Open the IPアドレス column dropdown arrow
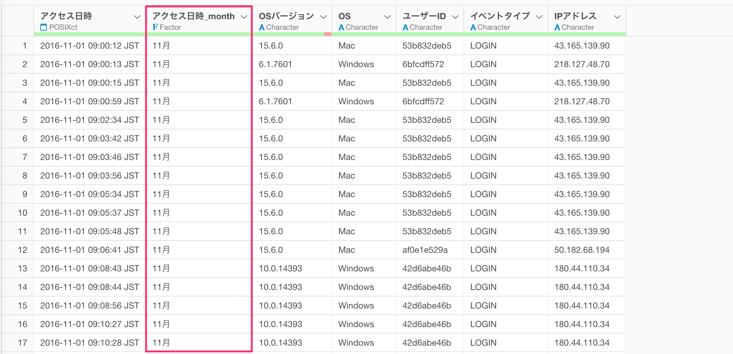 click(x=617, y=17)
